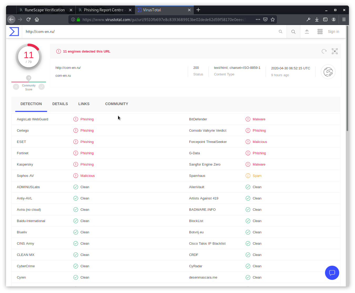Open the page actions three-dot menu
This screenshot has width=355, height=293.
click(258, 19)
